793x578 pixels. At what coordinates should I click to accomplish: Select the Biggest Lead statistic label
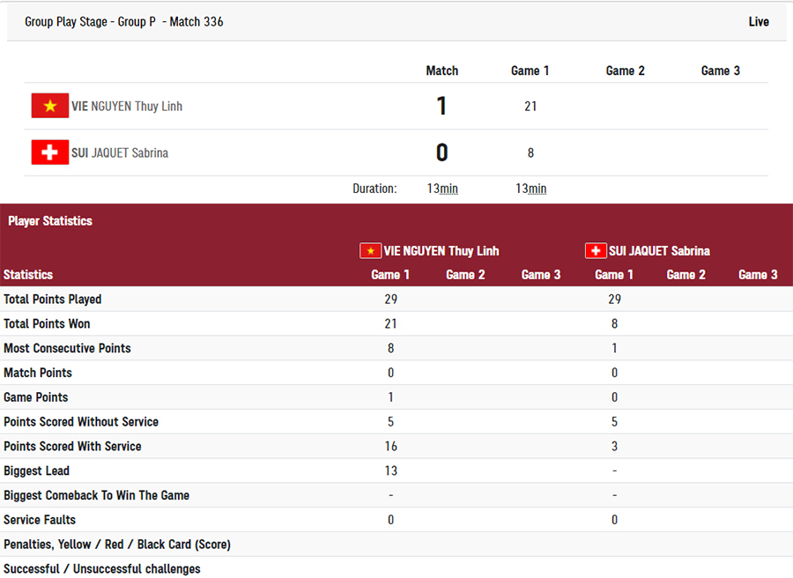pos(36,471)
